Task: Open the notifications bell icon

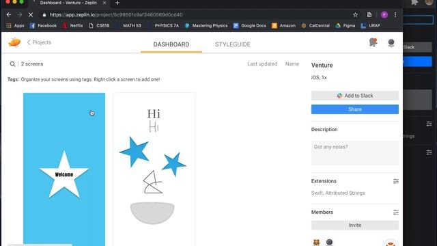Action: click(373, 42)
